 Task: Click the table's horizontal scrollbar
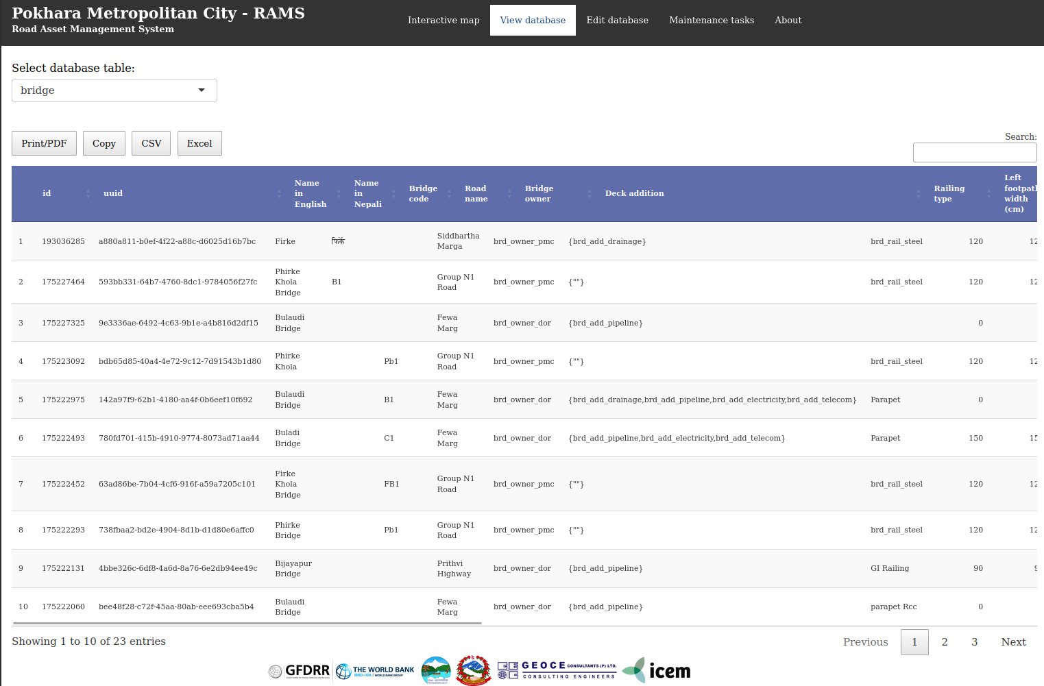[x=247, y=623]
